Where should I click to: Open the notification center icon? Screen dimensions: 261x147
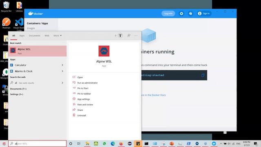[x=256, y=143]
